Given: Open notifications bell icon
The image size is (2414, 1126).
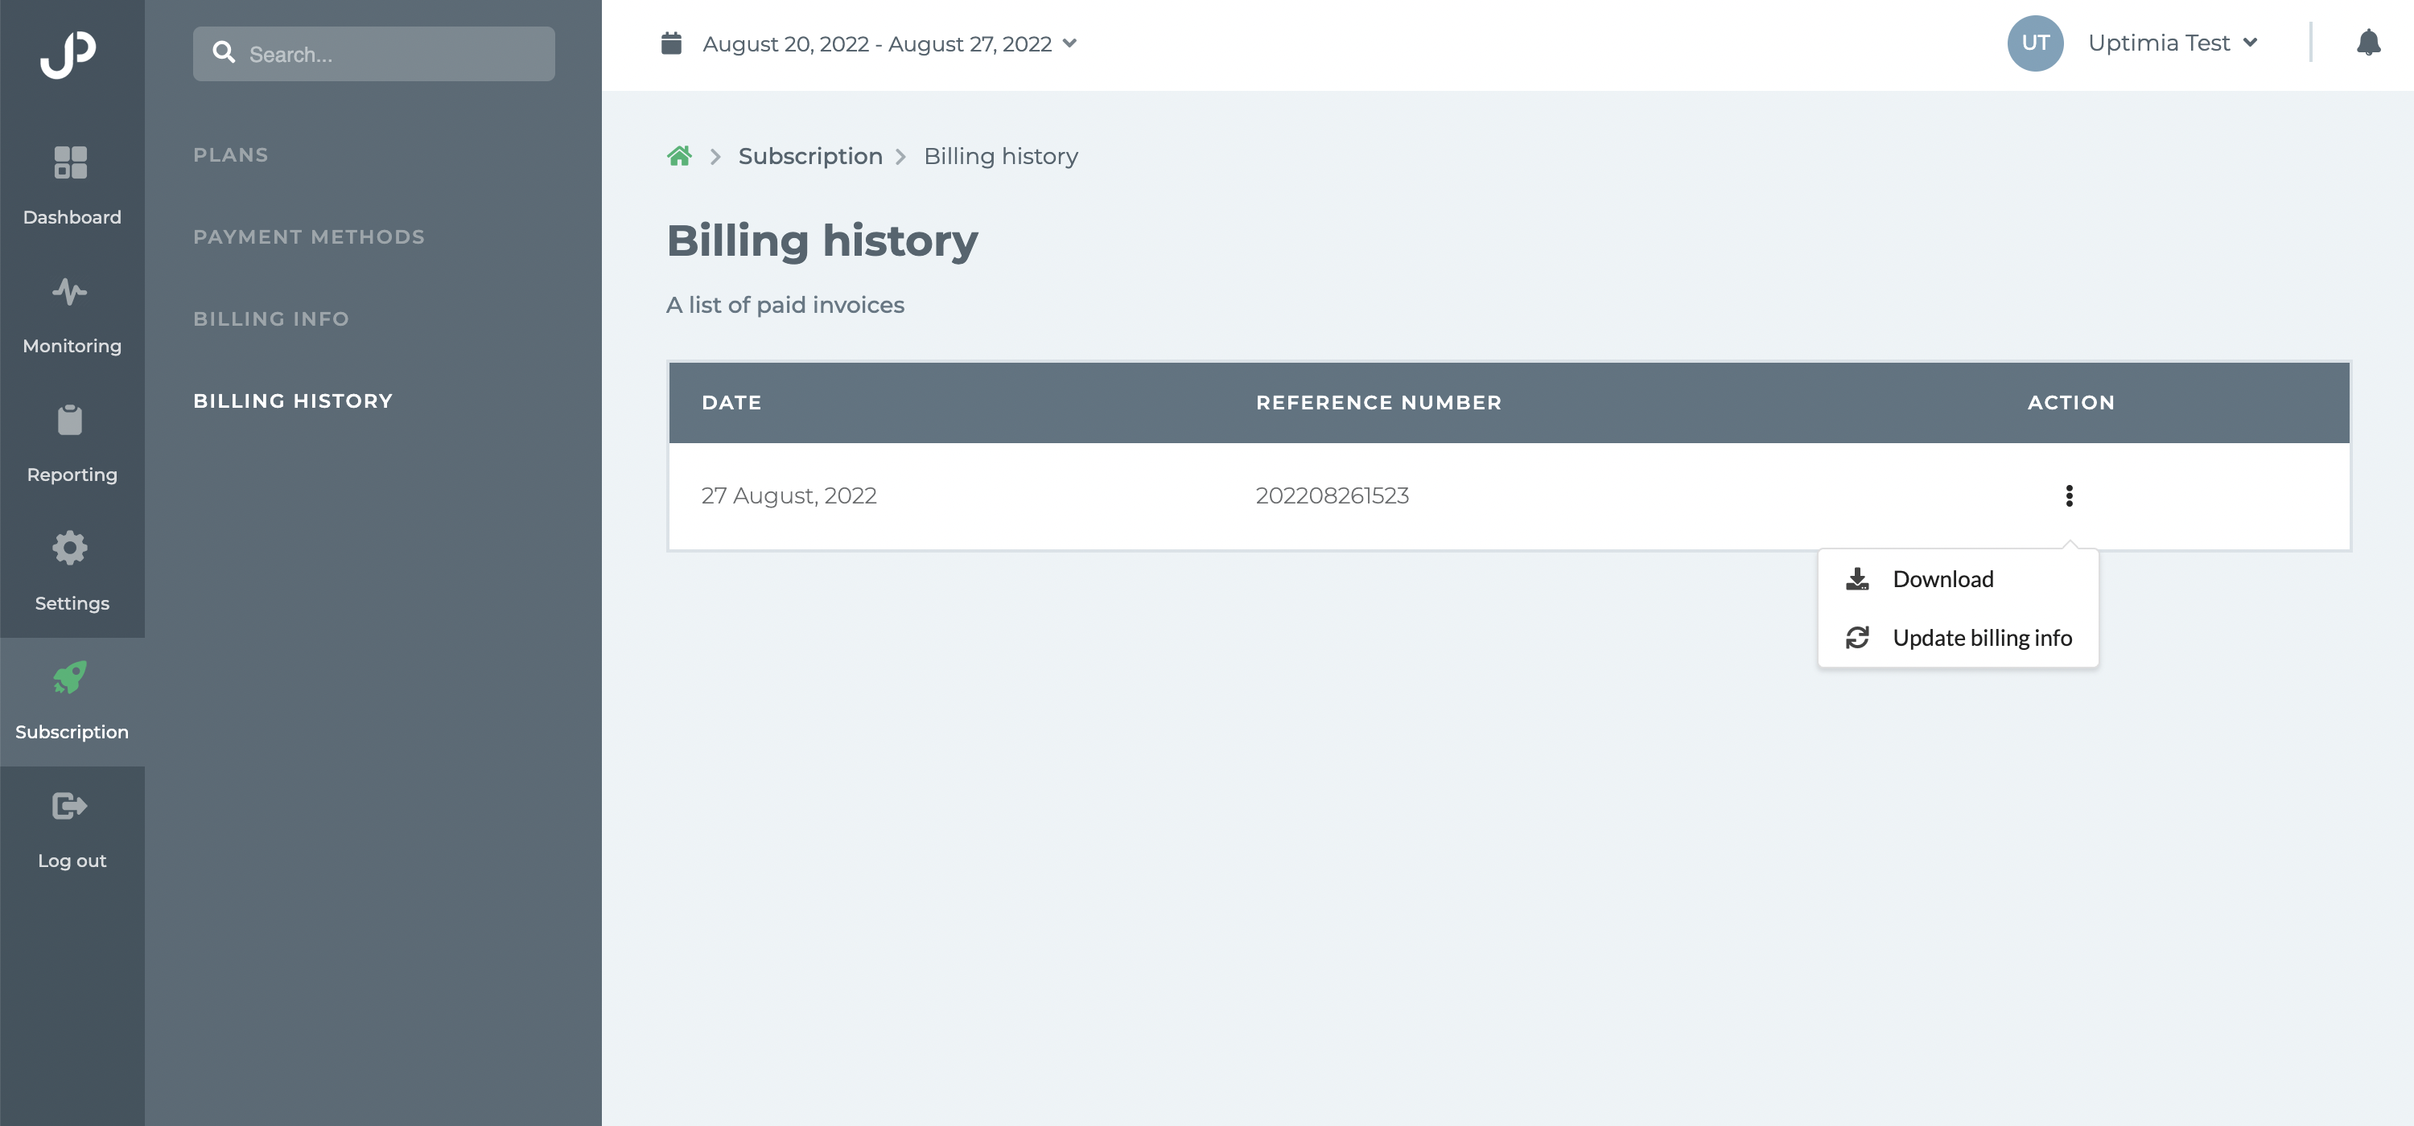Looking at the screenshot, I should coord(2368,43).
